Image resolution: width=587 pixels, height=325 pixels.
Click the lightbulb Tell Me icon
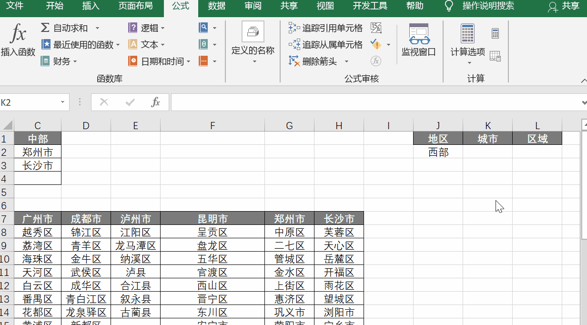tap(449, 6)
